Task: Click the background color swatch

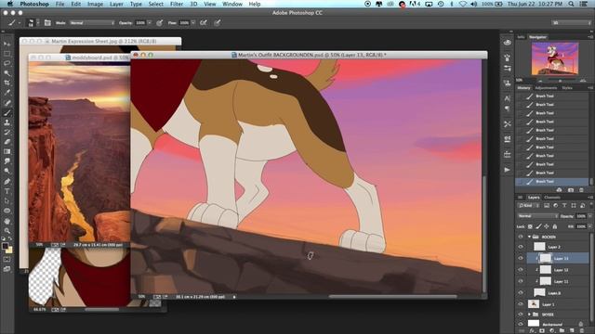Action: pos(9,250)
